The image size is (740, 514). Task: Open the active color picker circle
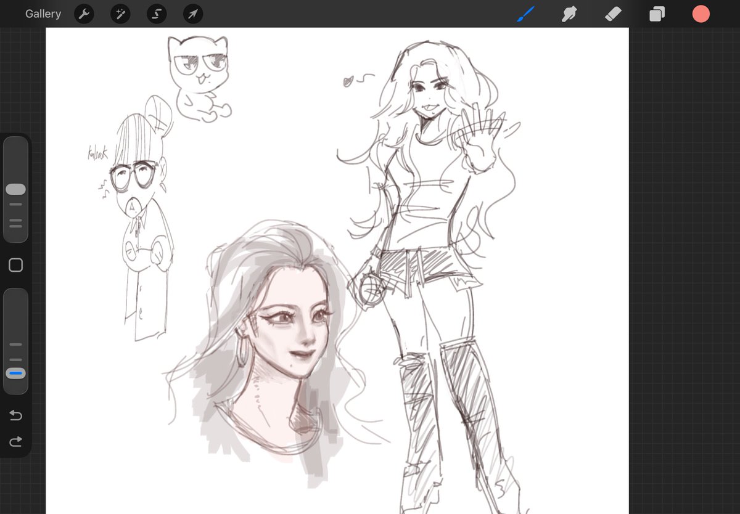[701, 14]
